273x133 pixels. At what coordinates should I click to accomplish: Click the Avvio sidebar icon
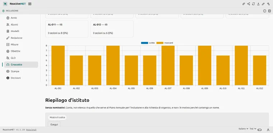(x=8, y=18)
